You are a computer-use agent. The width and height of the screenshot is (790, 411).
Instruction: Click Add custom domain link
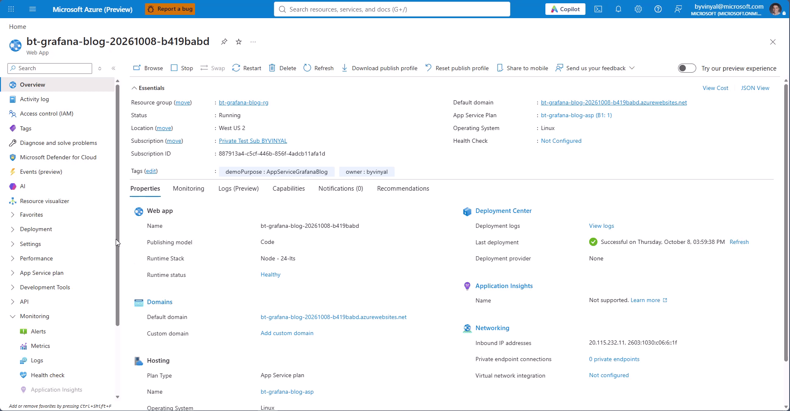287,333
